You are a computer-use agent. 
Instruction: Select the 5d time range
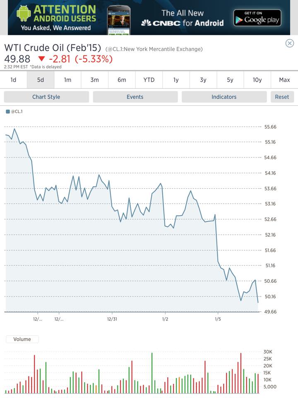[x=41, y=80]
